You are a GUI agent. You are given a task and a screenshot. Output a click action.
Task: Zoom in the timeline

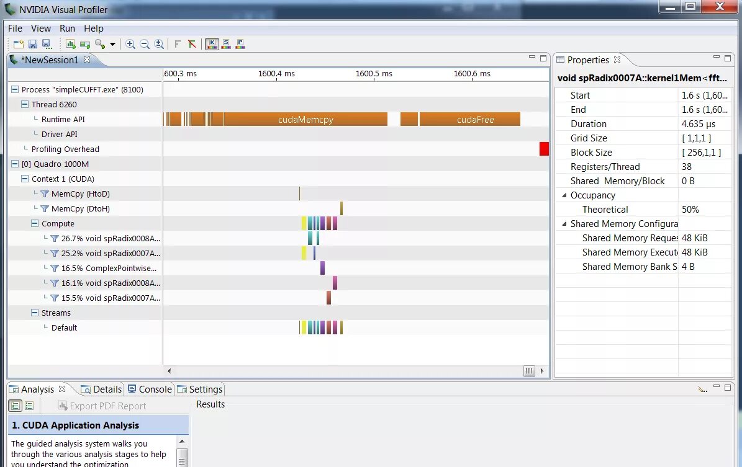click(x=130, y=44)
